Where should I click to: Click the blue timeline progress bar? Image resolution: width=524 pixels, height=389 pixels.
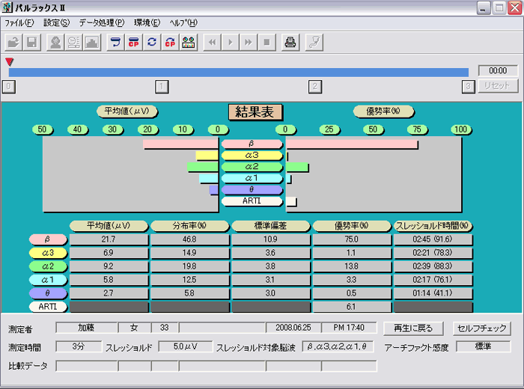click(x=238, y=72)
